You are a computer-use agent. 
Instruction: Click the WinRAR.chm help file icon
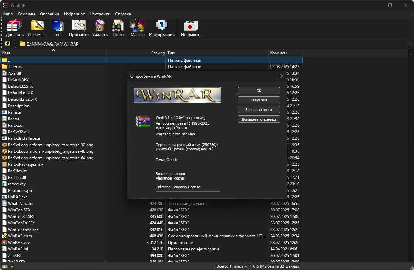click(x=4, y=236)
